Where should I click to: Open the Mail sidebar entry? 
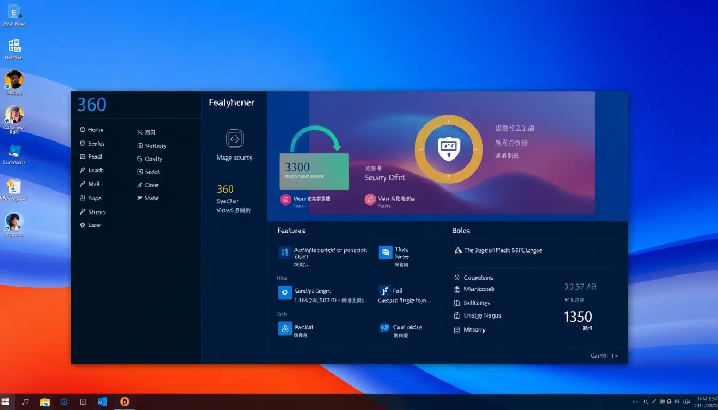(89, 184)
